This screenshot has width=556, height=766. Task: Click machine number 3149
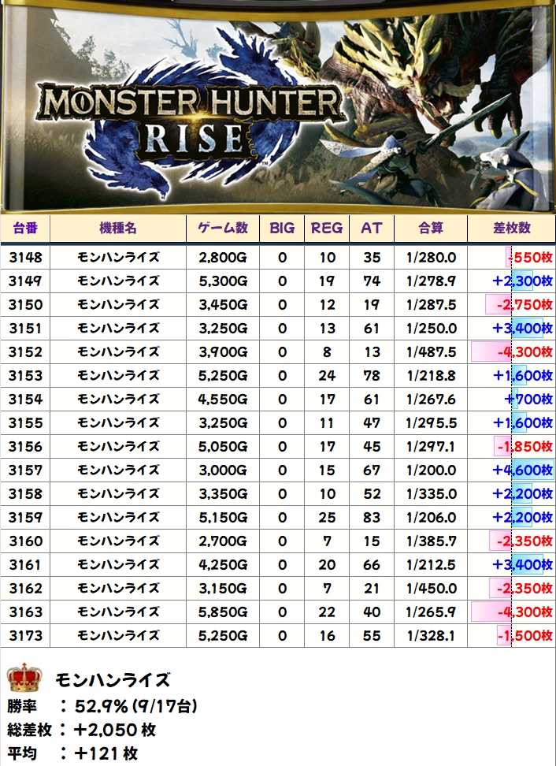tap(25, 281)
